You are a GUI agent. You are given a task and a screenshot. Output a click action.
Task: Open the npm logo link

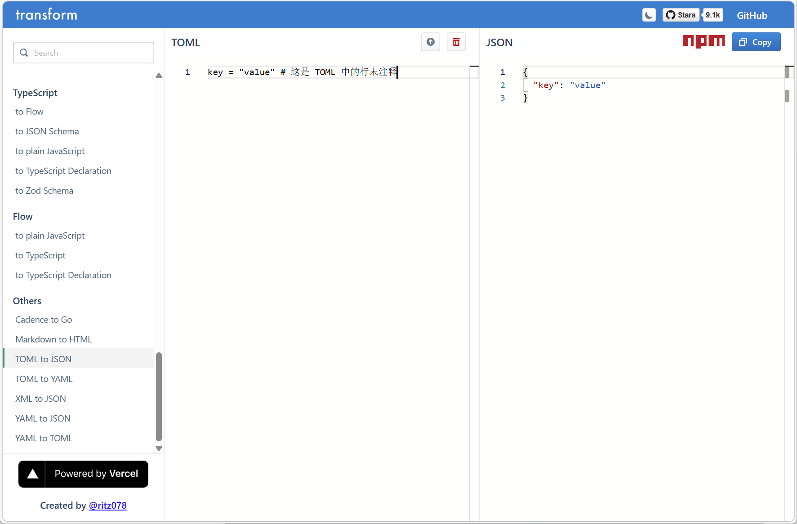click(x=703, y=41)
